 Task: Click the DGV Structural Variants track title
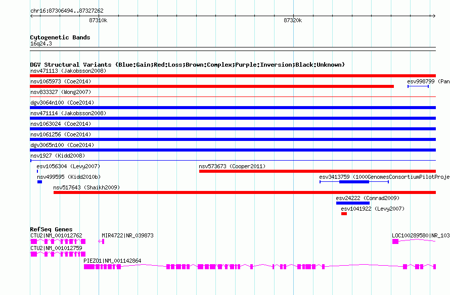coord(188,65)
